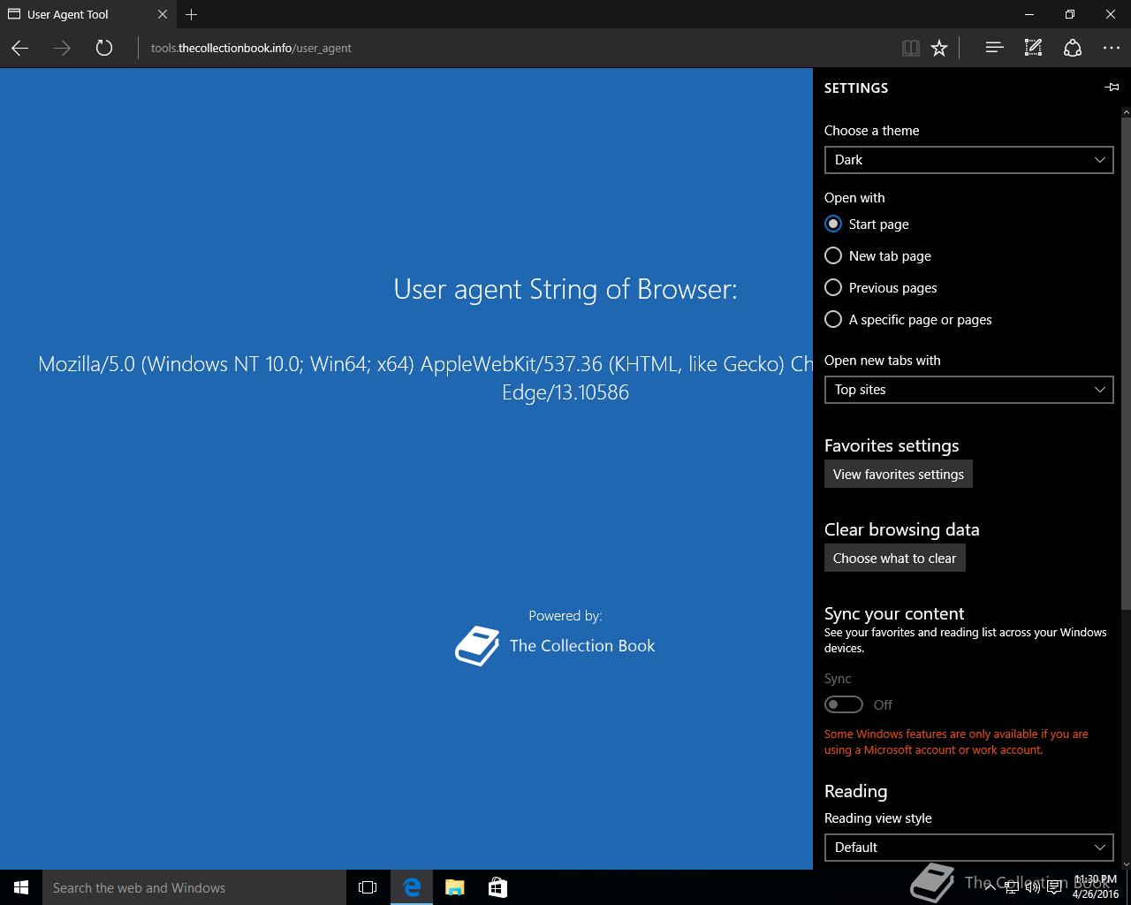This screenshot has height=905, width=1131.
Task: Select the New tab page radio option
Action: coord(877,256)
